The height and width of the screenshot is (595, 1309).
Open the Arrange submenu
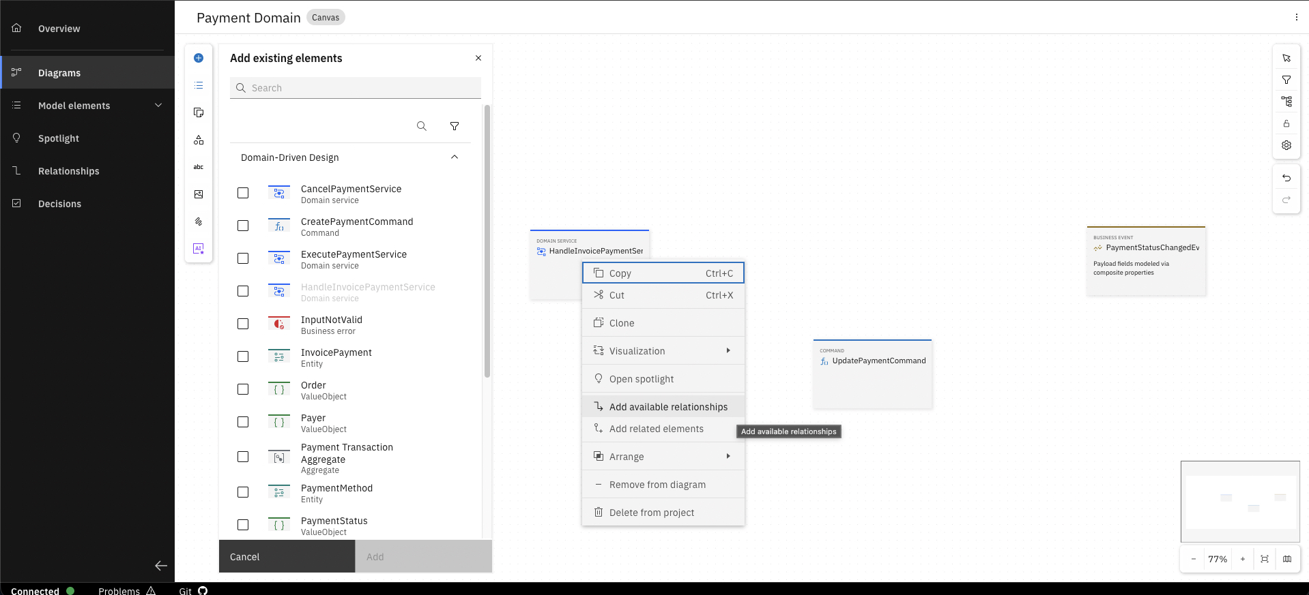(663, 457)
